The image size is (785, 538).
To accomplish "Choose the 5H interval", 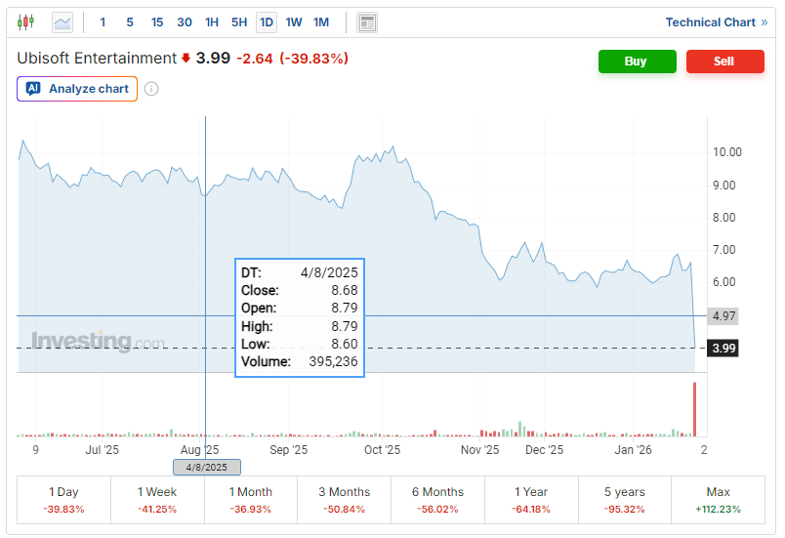I will (x=239, y=22).
